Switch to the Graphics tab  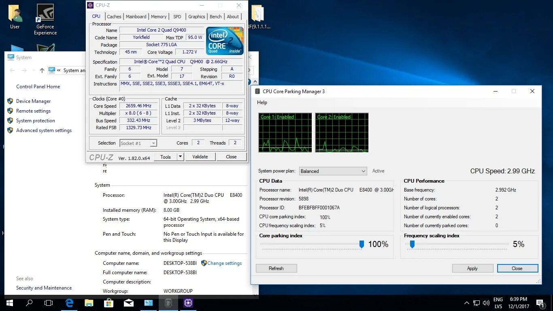pyautogui.click(x=197, y=17)
